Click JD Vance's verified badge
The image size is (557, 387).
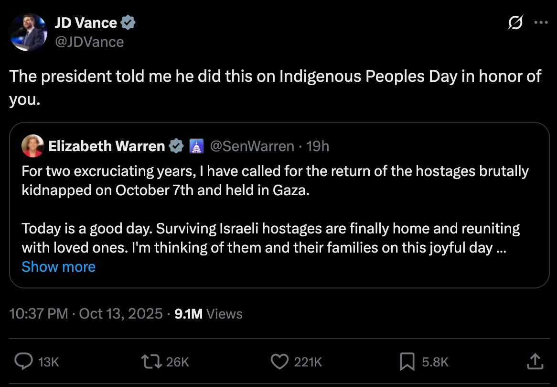pyautogui.click(x=128, y=22)
